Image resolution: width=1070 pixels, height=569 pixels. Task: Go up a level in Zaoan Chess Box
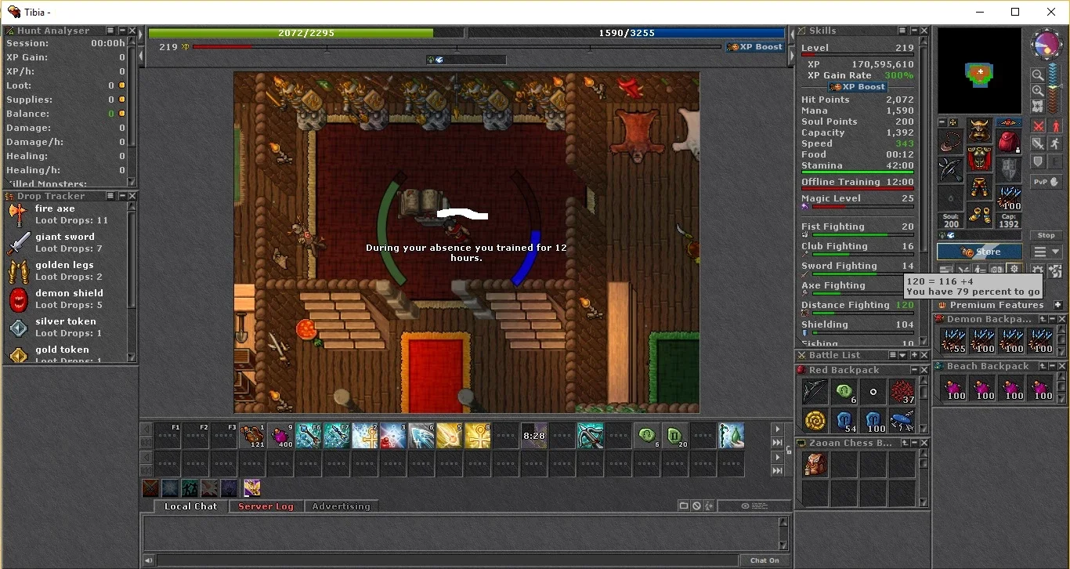(x=903, y=443)
